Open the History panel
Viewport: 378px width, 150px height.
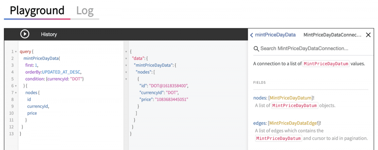click(49, 34)
